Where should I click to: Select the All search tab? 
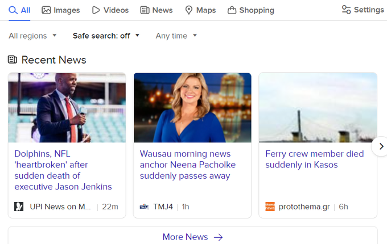tap(19, 10)
